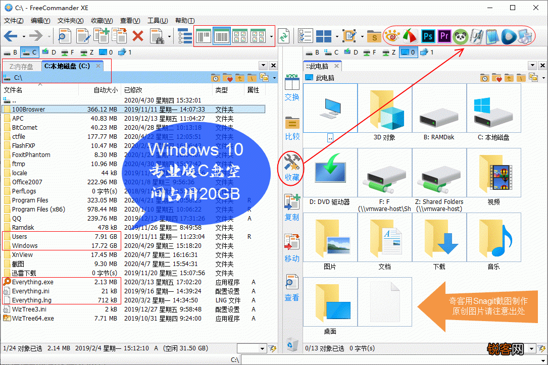Click the recycle bin icon in middle bar
Viewport: 548px width, 365px height.
click(x=291, y=345)
